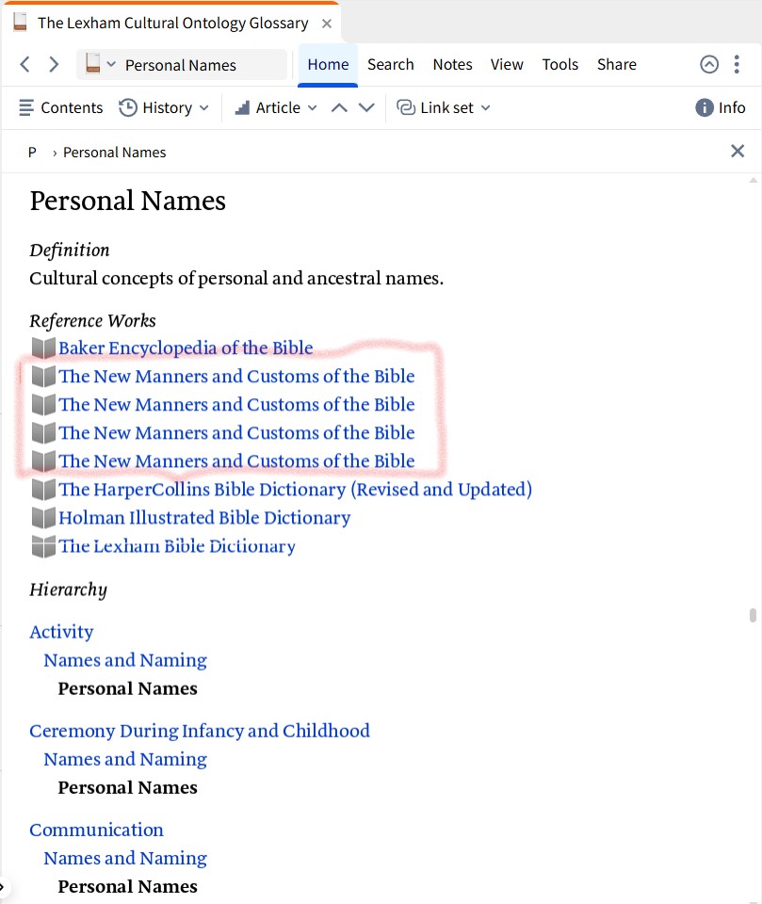Open the Activity hierarchy link
The image size is (762, 904).
pos(61,631)
